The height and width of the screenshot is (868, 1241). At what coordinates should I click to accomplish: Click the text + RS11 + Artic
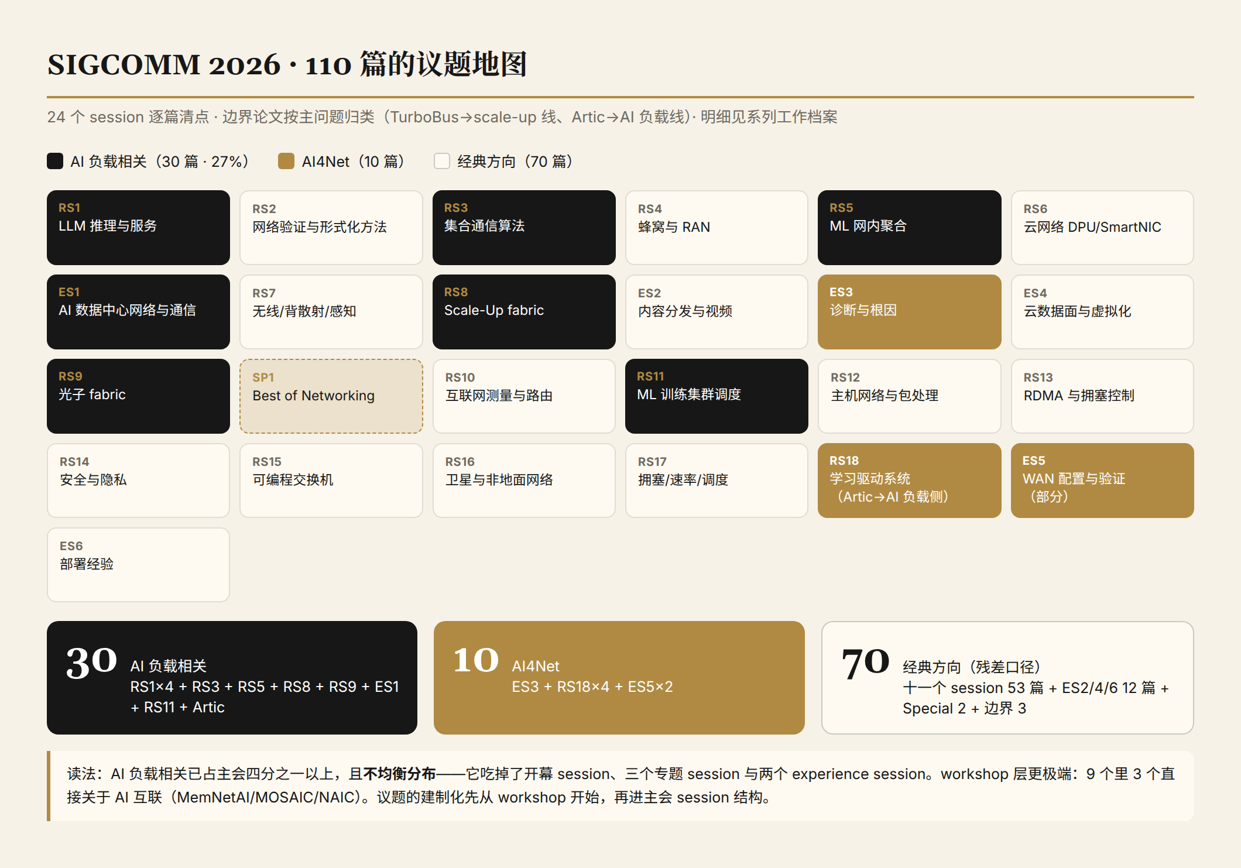177,707
